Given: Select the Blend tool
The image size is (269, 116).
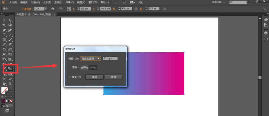Looking at the screenshot, I should click(10, 69).
